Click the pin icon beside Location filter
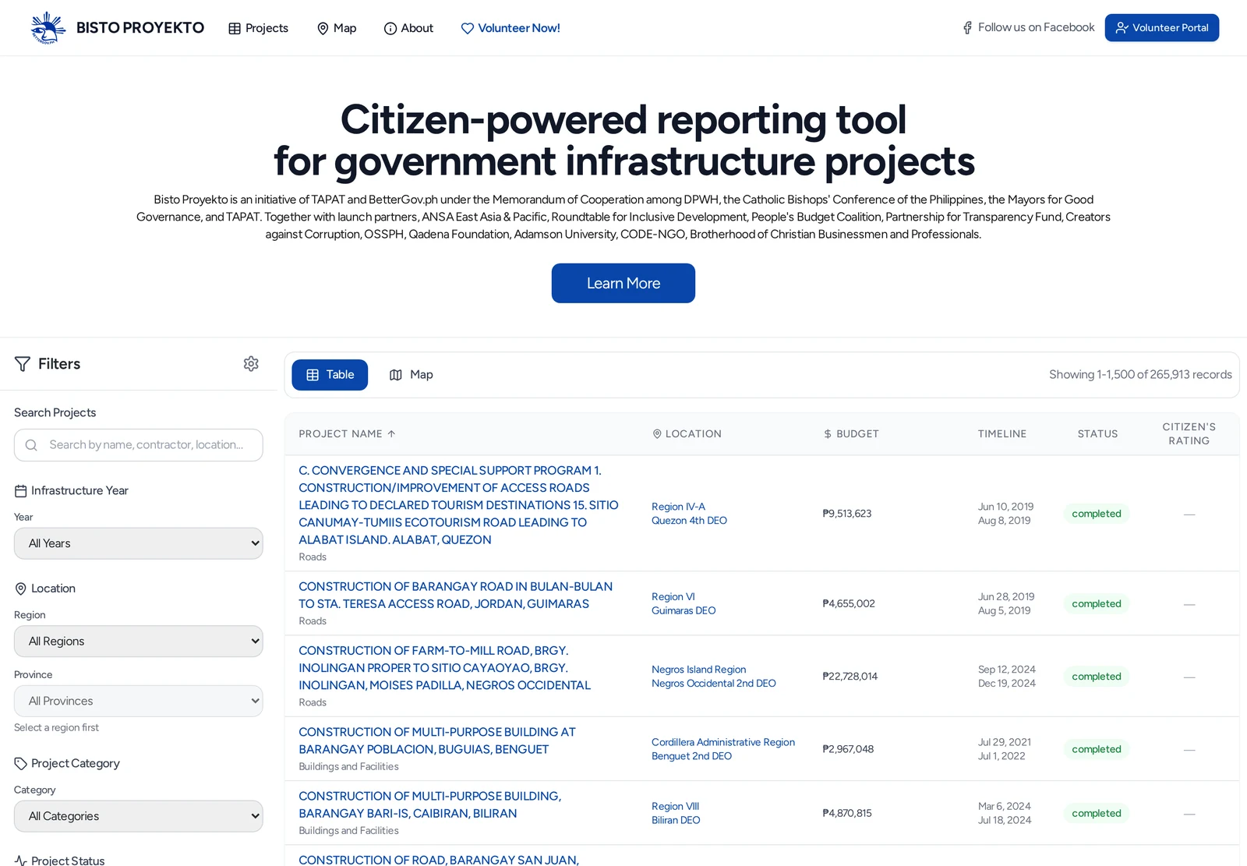Screen dimensions: 1247x866 coord(21,589)
